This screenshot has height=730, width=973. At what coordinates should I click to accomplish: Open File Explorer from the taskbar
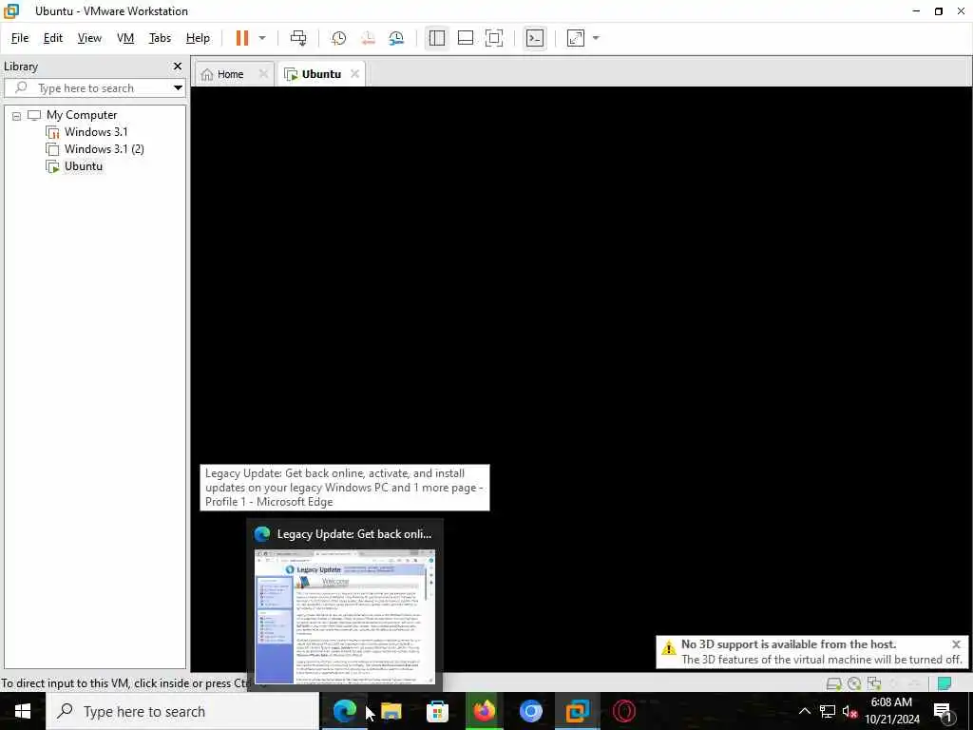391,711
